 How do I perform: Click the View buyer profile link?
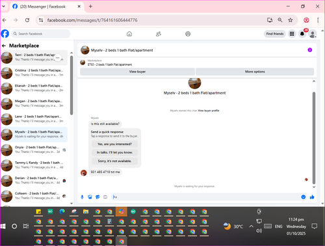coord(209,111)
